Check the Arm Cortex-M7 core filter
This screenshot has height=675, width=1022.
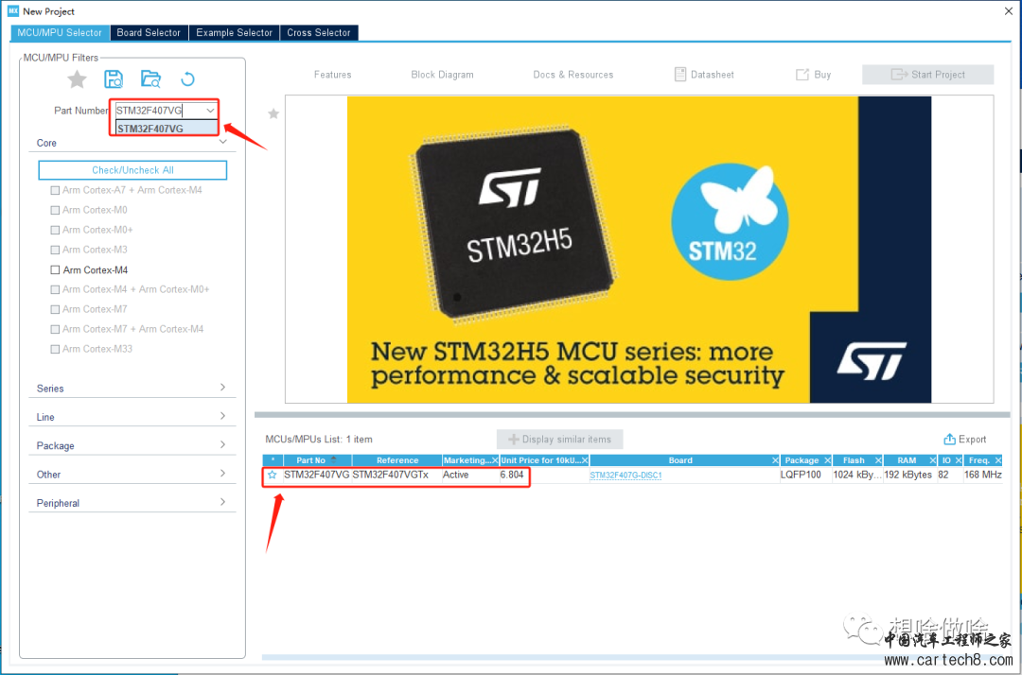(x=56, y=310)
